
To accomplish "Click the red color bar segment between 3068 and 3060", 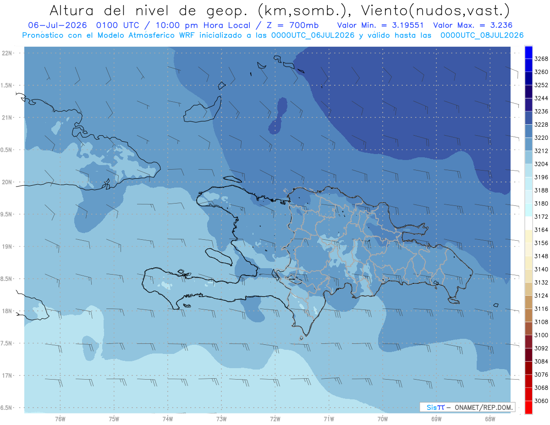I will pyautogui.click(x=528, y=394).
